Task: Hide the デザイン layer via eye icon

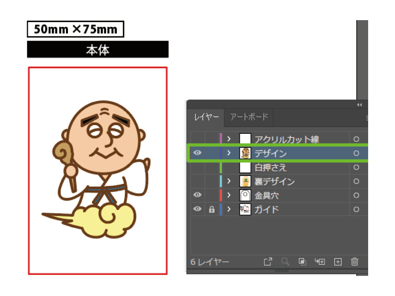Action: pyautogui.click(x=197, y=152)
